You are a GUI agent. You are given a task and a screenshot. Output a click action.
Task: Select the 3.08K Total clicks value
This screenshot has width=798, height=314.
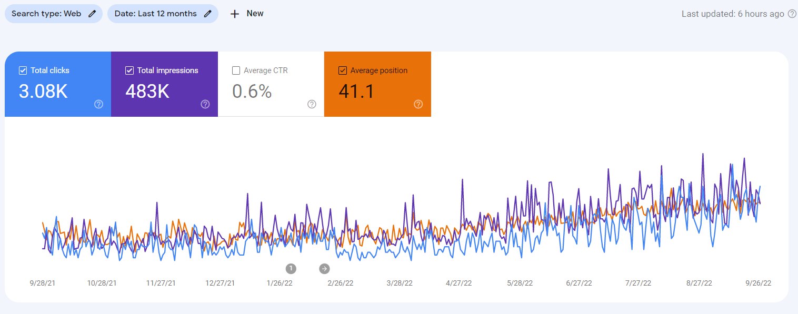coord(43,92)
